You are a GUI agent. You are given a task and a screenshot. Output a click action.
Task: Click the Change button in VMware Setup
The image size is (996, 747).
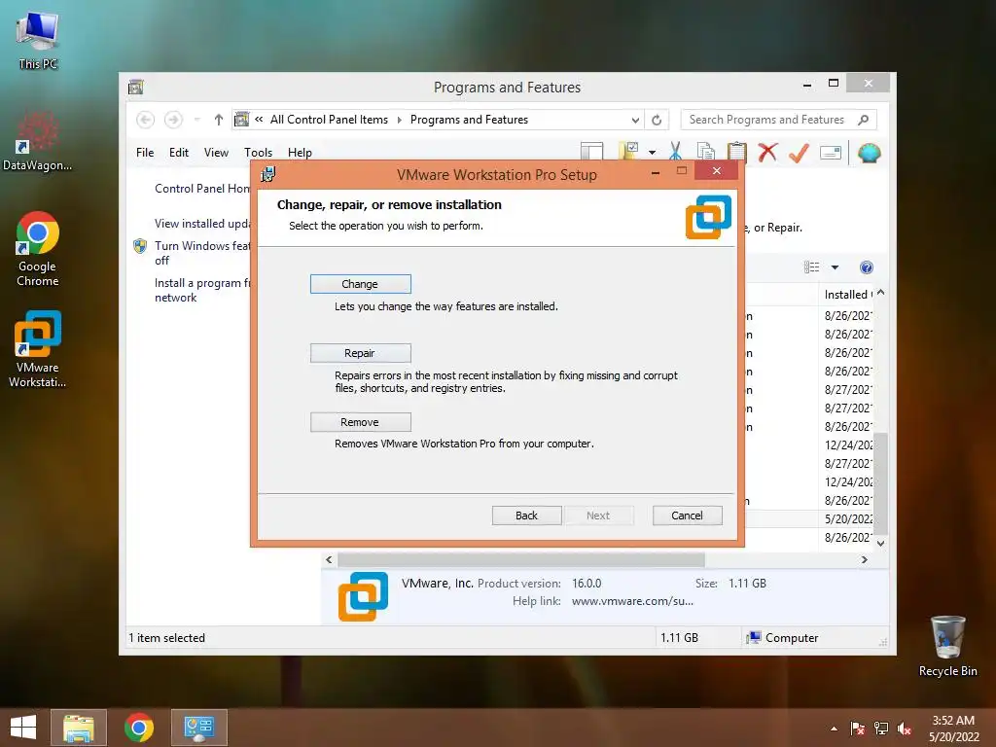click(x=360, y=284)
